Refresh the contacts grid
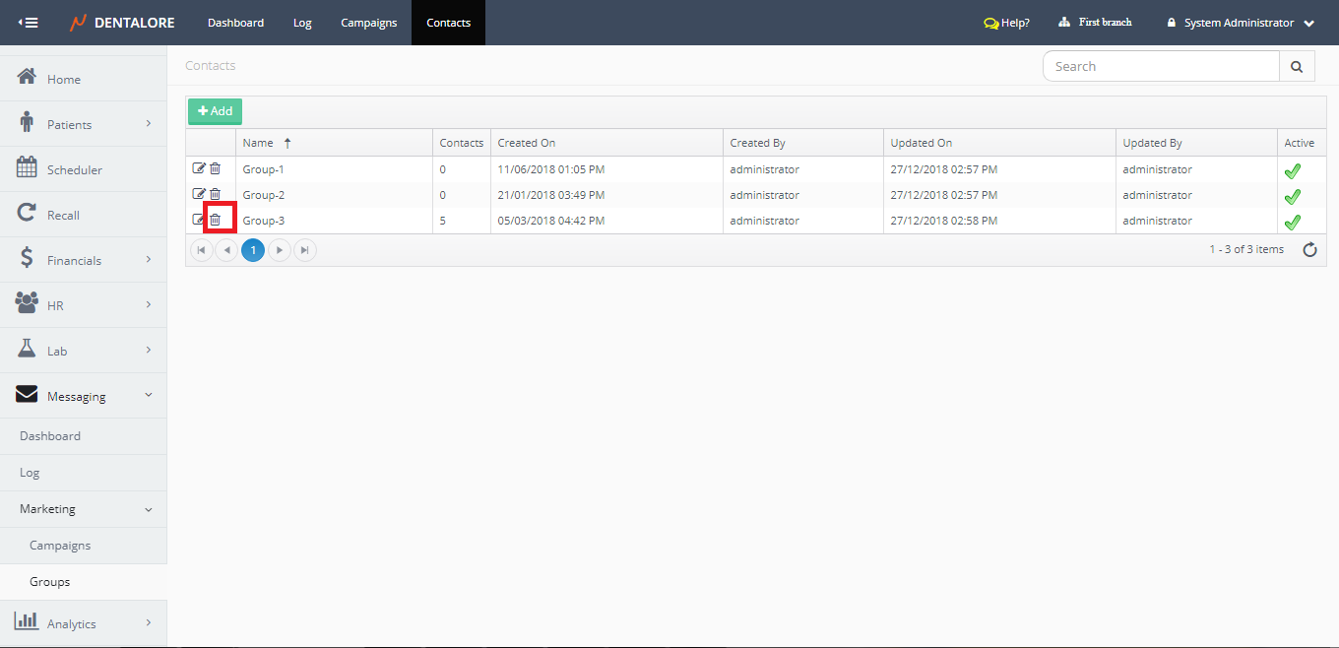 [1309, 250]
